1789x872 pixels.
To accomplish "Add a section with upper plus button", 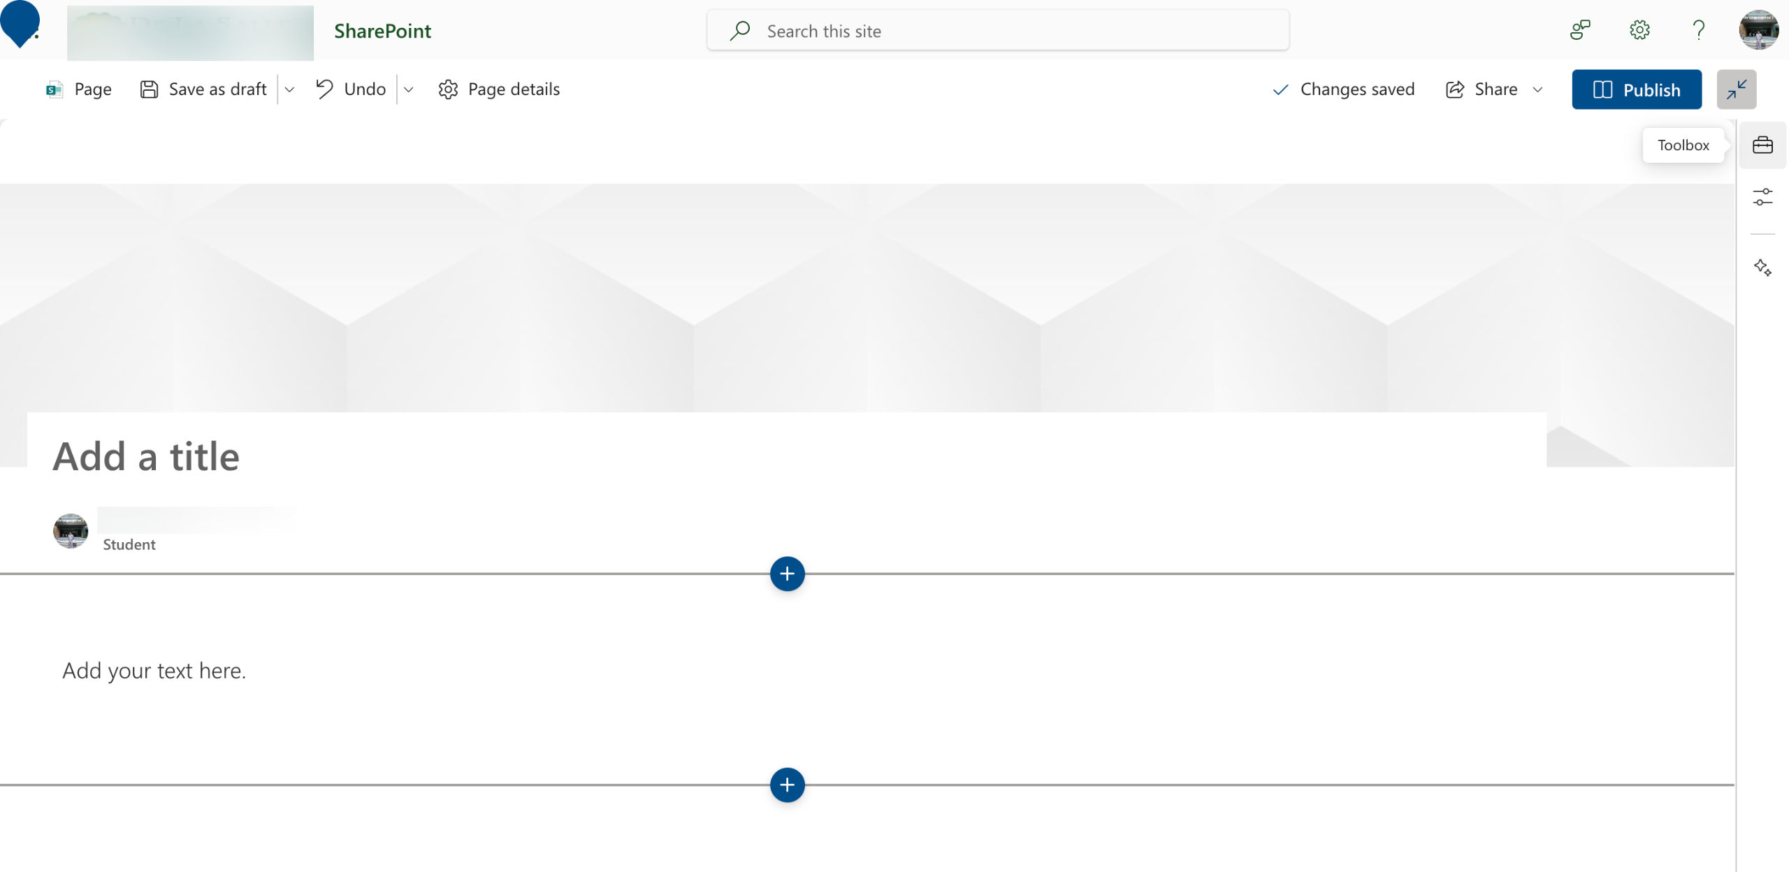I will click(787, 574).
